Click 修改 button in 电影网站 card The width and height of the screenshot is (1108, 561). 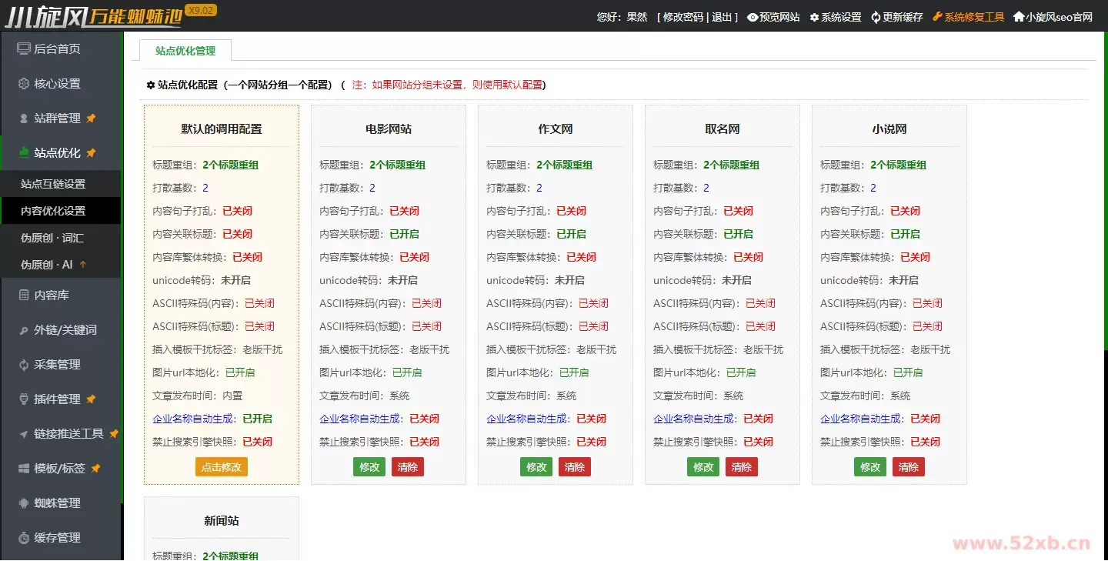coord(369,467)
